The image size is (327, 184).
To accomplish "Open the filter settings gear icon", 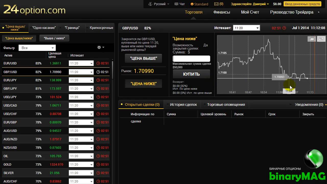I will click(99, 47).
